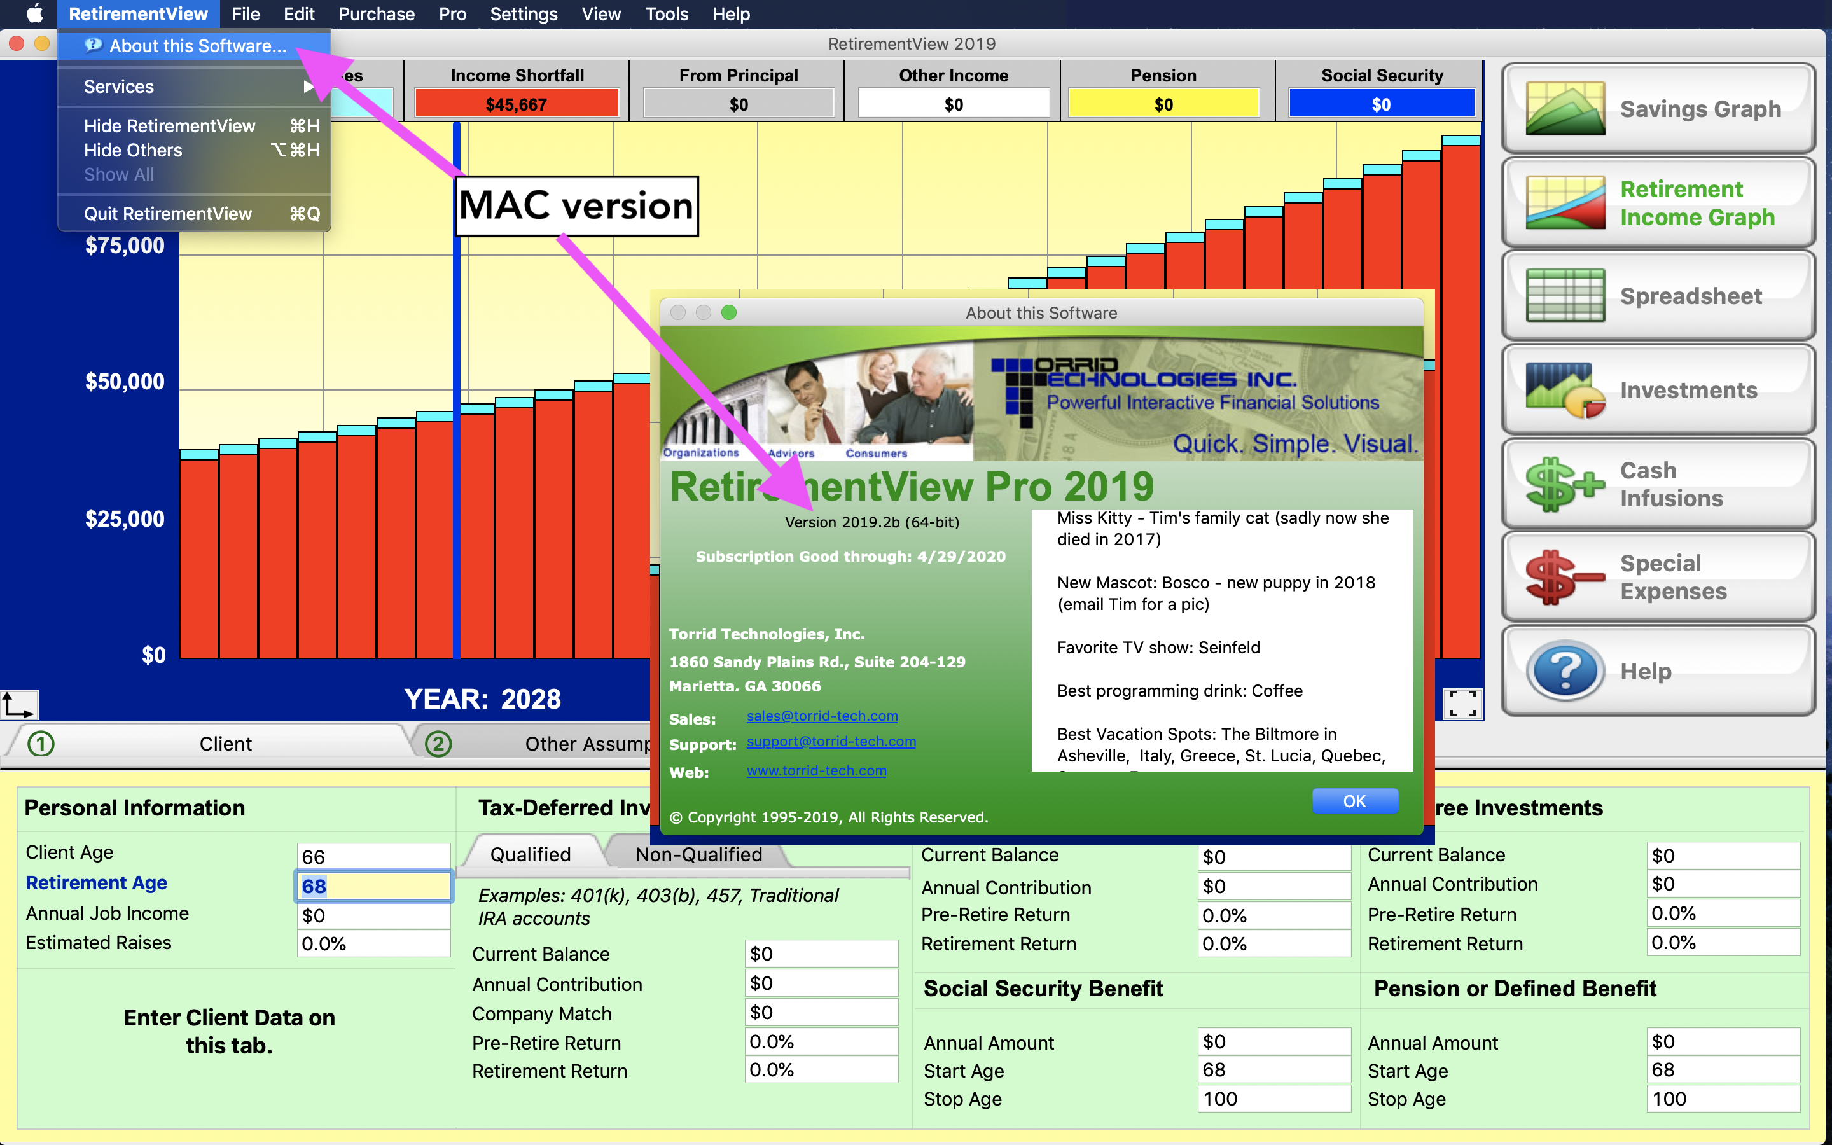Viewport: 1832px width, 1145px height.
Task: Click the Retirement Age field
Action: [373, 886]
